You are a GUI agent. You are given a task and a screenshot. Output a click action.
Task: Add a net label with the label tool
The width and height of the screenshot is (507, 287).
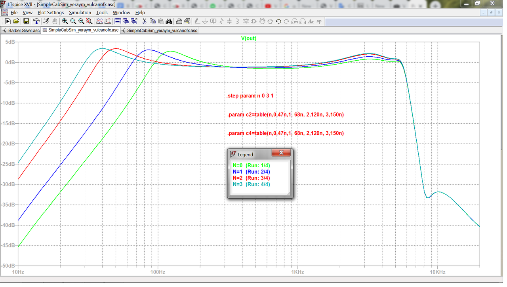(x=213, y=21)
